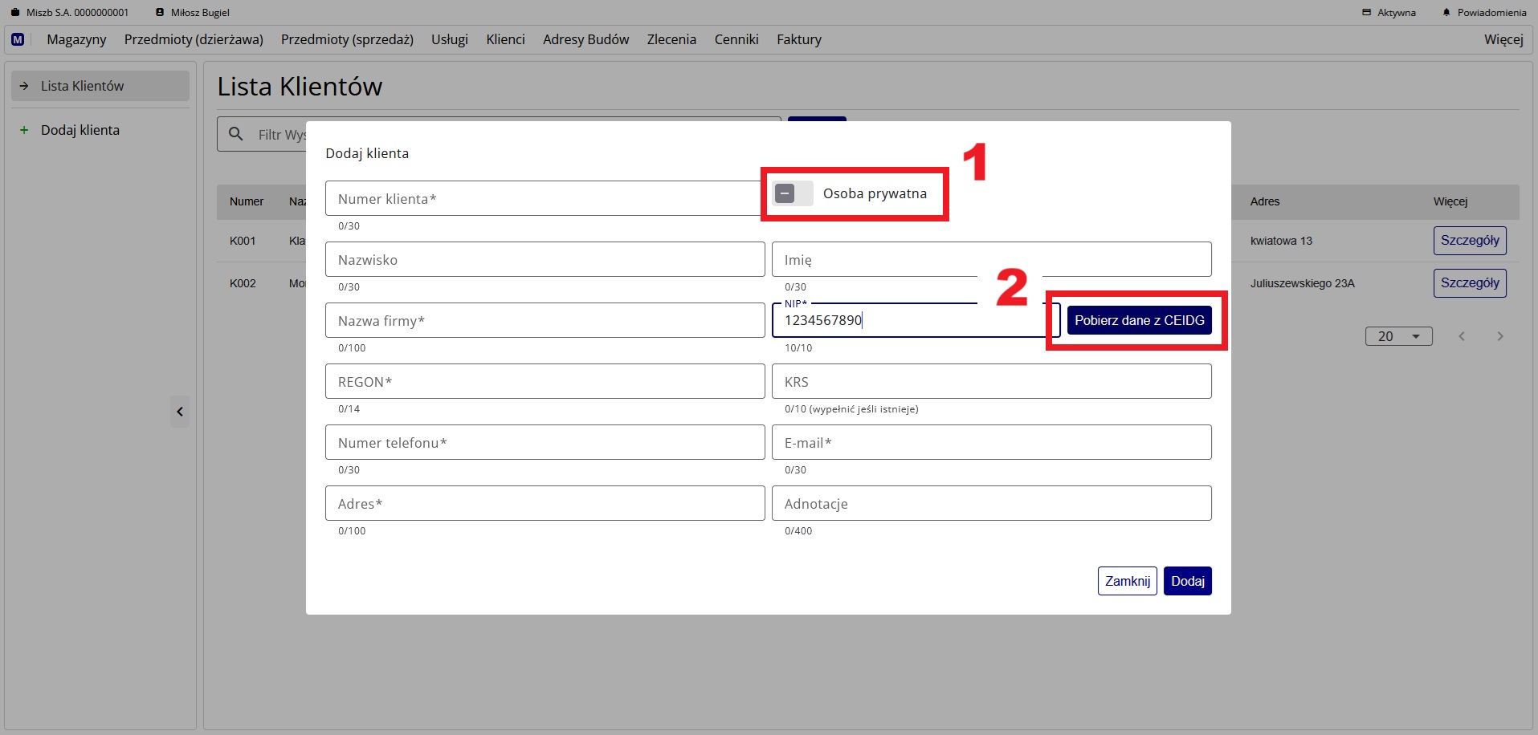
Task: Focus the E-mail input field
Action: point(991,442)
